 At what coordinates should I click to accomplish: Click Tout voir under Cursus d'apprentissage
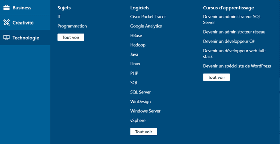coord(216,77)
